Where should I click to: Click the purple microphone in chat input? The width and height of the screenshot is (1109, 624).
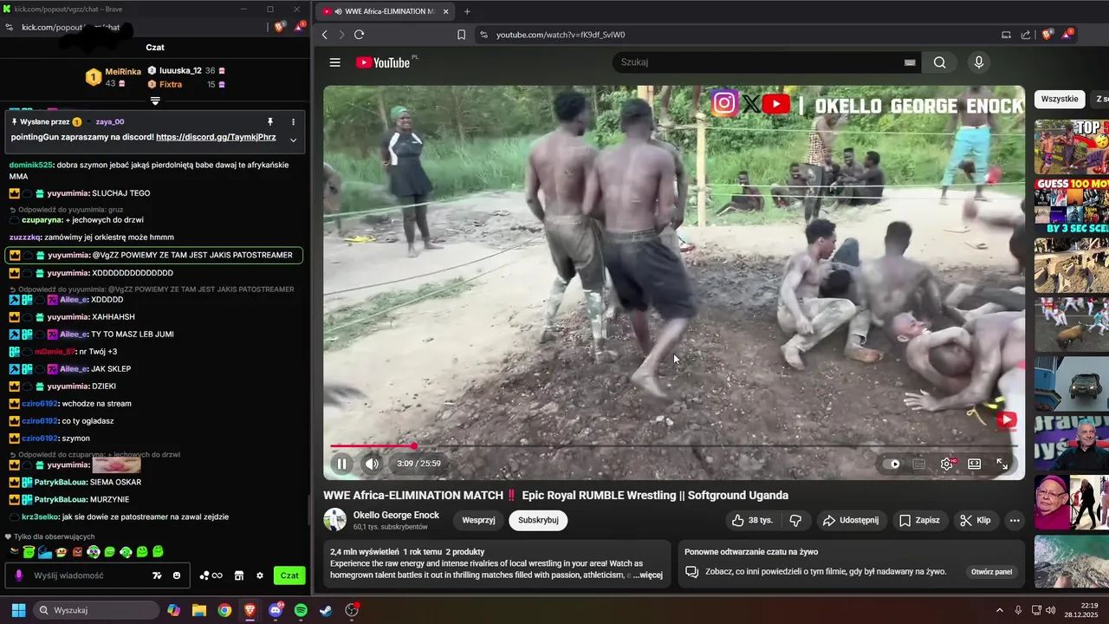point(18,575)
